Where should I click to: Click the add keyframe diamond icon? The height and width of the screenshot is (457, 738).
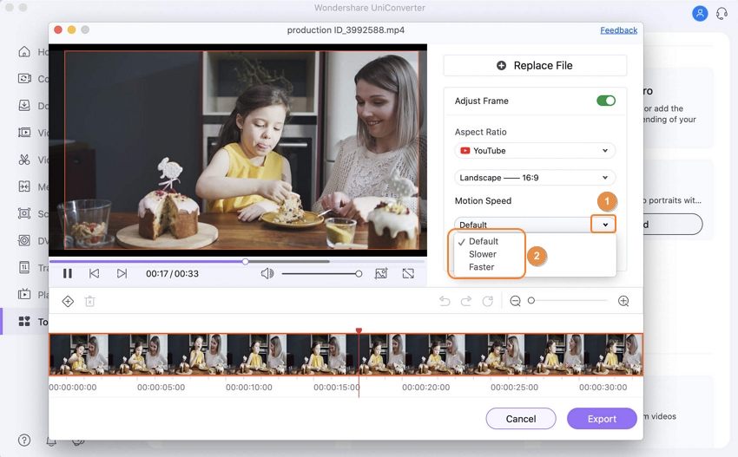tap(68, 302)
